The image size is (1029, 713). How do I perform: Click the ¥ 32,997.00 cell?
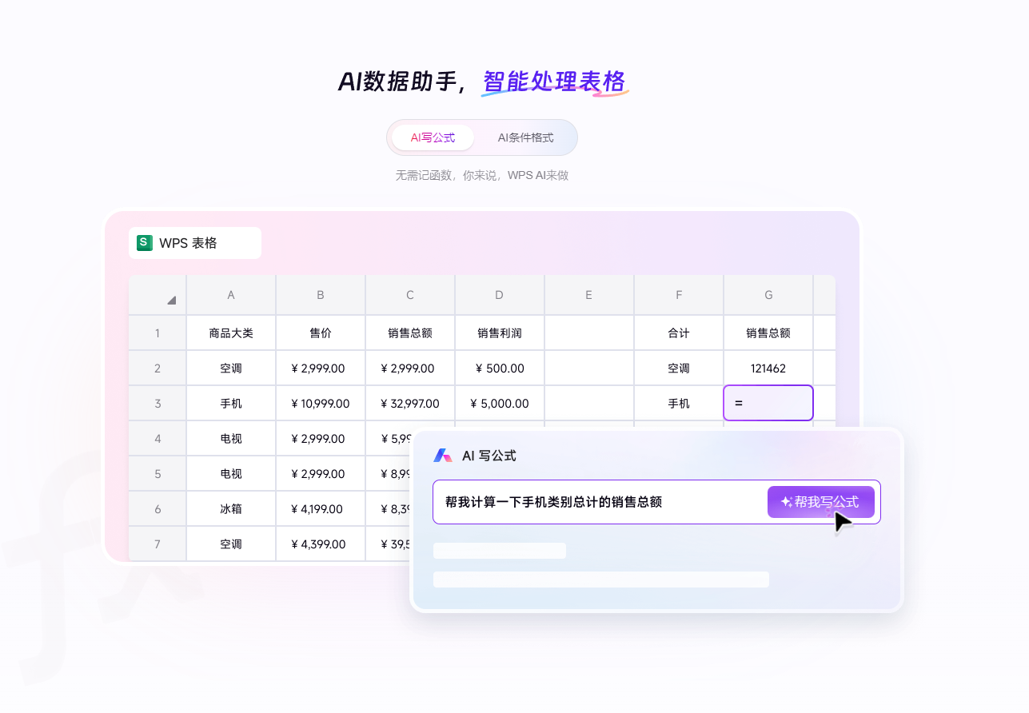click(x=410, y=404)
